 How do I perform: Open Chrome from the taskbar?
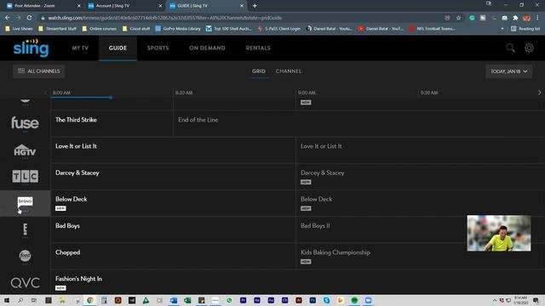[90, 300]
